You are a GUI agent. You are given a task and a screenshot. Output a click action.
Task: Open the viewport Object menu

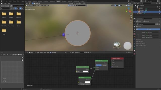coord(47,5)
